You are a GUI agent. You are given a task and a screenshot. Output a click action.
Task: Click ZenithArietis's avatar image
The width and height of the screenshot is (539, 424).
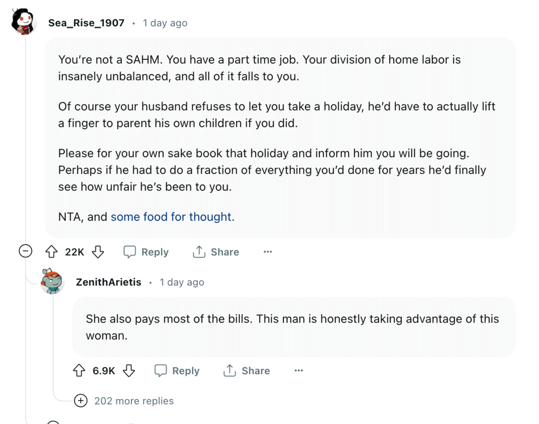(52, 281)
